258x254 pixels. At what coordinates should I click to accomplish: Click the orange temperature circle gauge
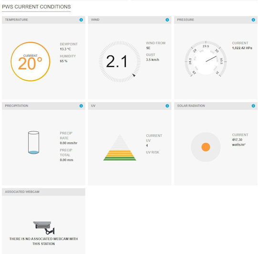31,62
